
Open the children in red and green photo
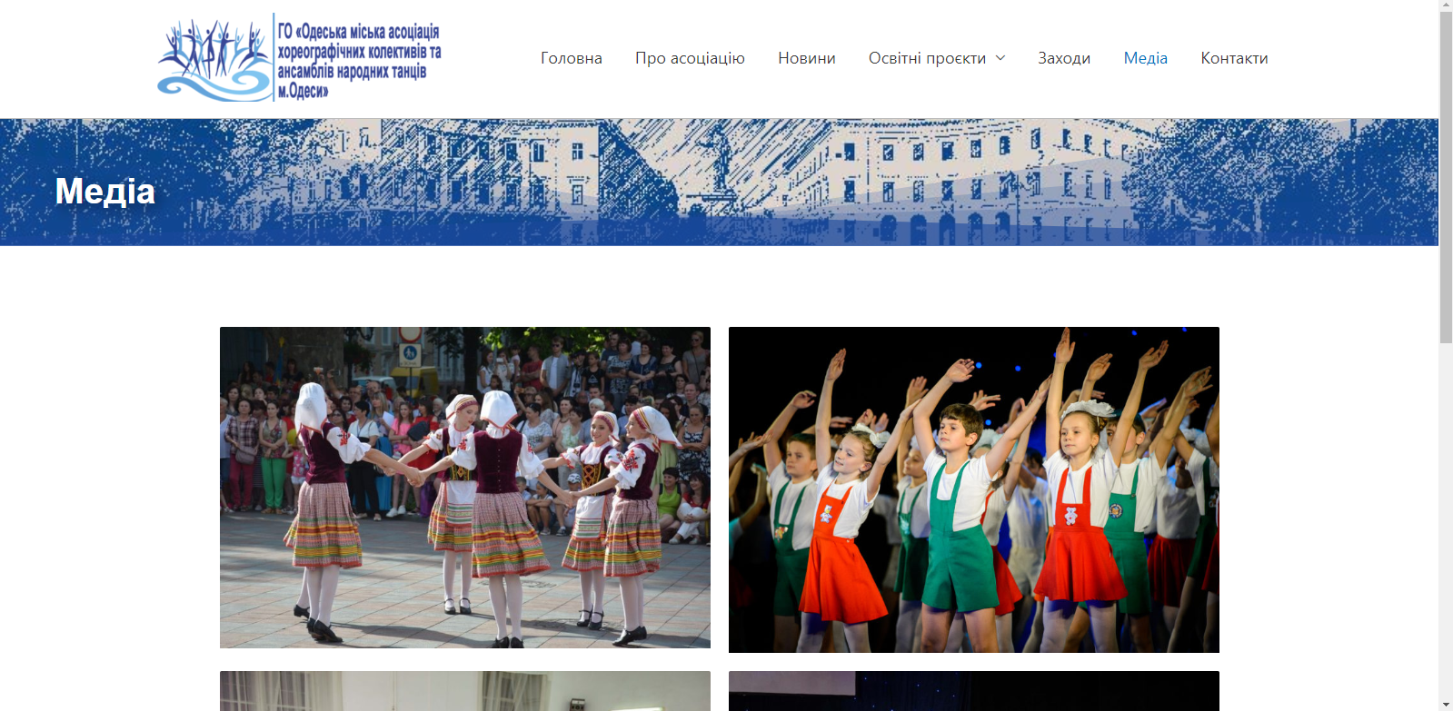pyautogui.click(x=973, y=489)
